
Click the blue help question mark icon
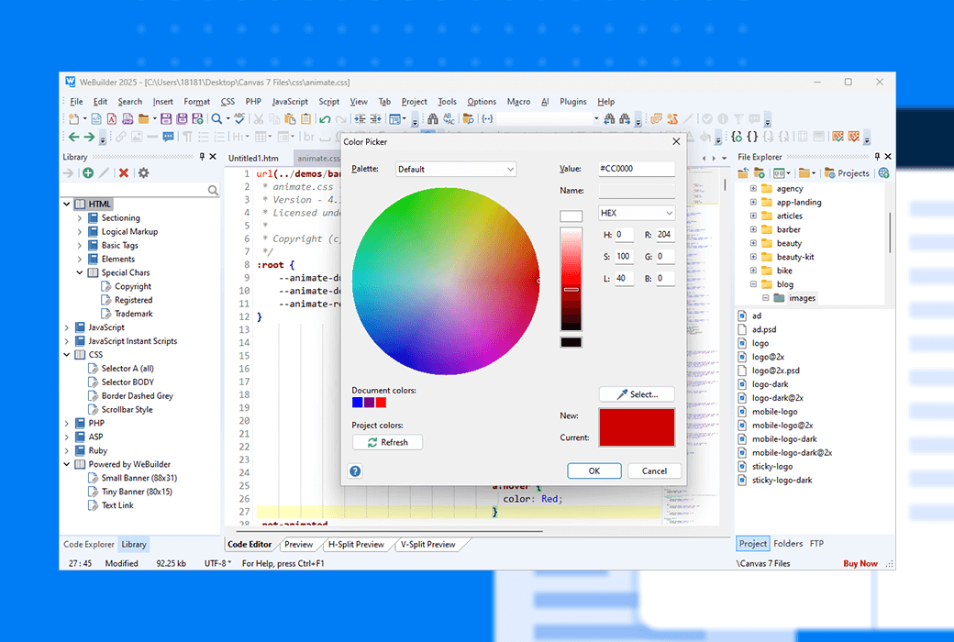(x=355, y=470)
